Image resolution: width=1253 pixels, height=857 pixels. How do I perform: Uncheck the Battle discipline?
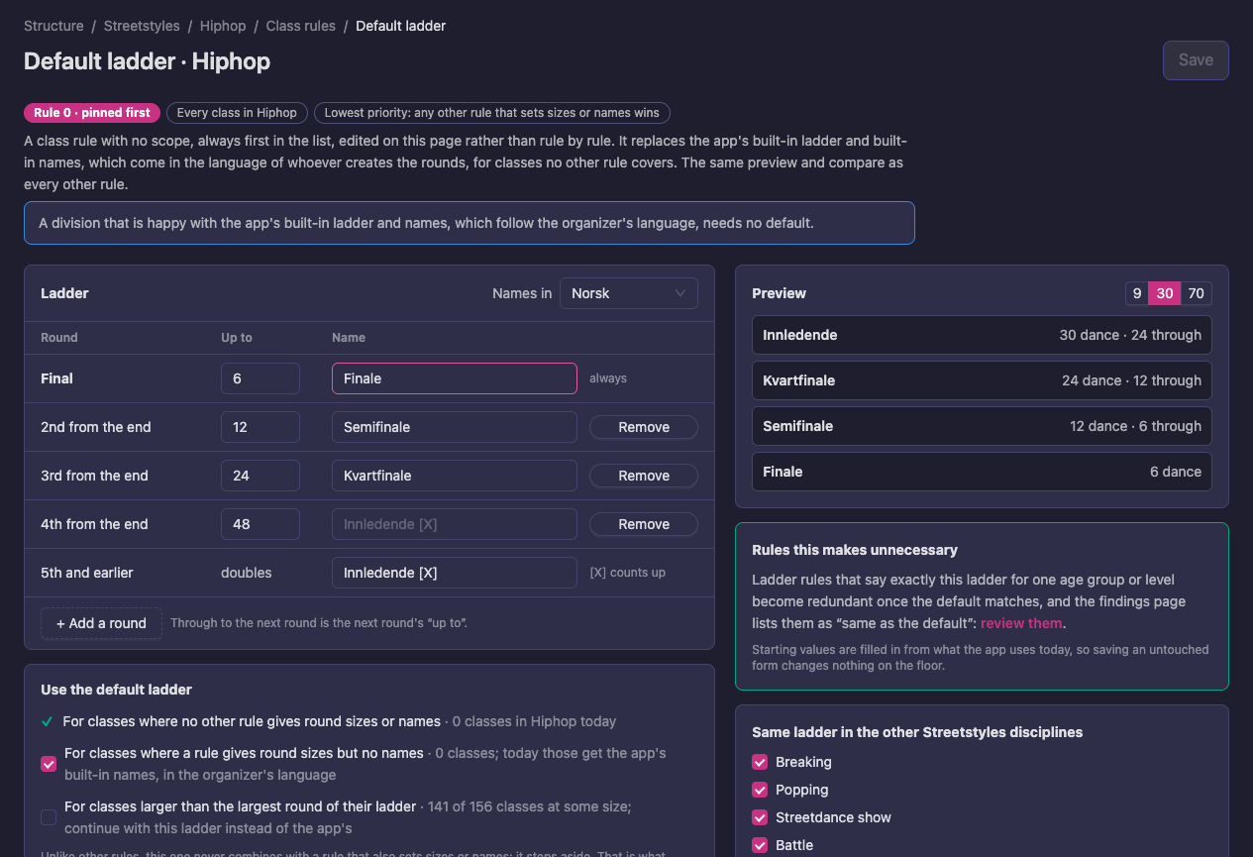pyautogui.click(x=760, y=845)
